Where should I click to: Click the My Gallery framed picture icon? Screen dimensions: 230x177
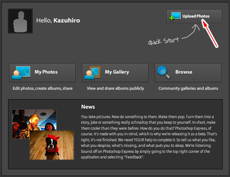pos(92,73)
